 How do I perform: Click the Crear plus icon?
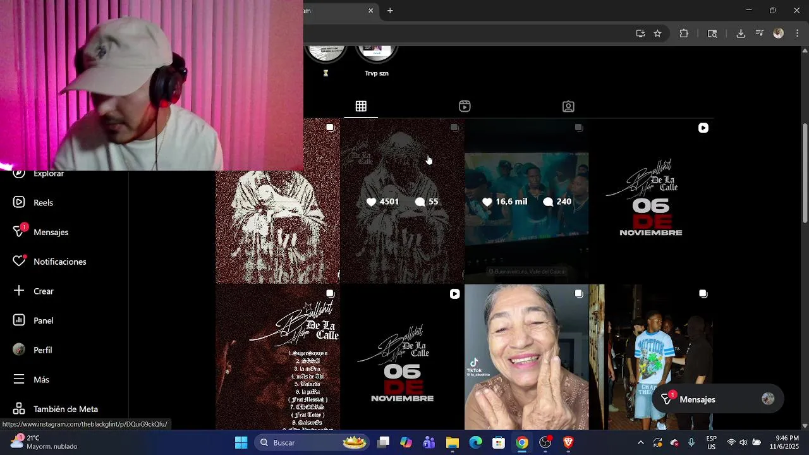tap(20, 291)
